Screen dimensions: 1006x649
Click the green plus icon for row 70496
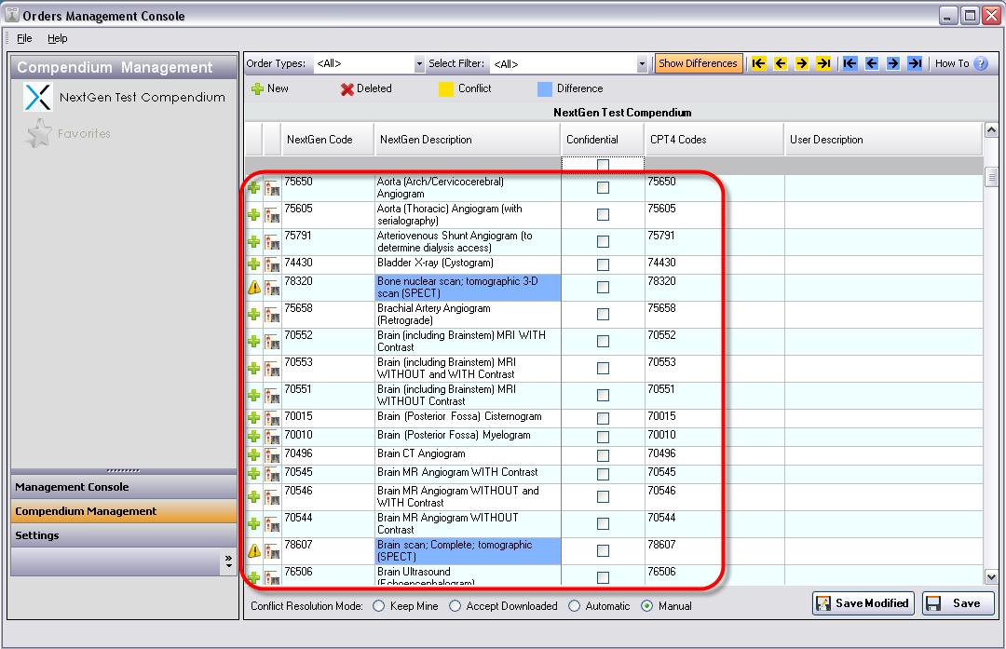pyautogui.click(x=254, y=455)
